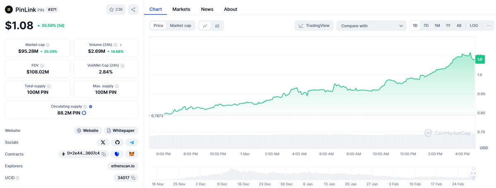Copy UCID 34017 value

133,178
